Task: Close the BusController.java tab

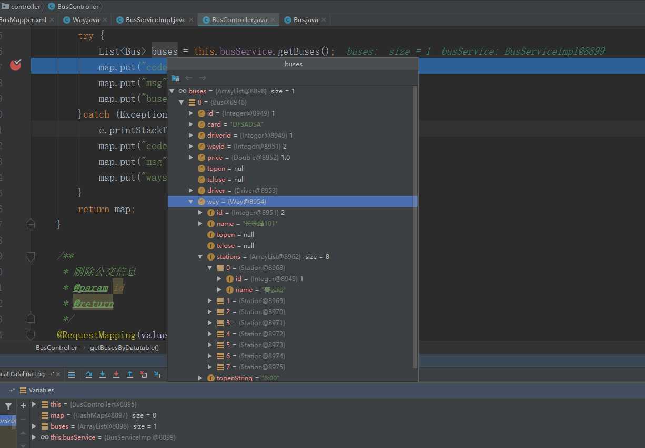Action: [274, 20]
